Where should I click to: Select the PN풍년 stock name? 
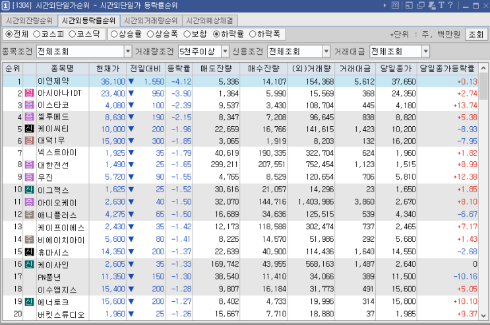pyautogui.click(x=49, y=277)
